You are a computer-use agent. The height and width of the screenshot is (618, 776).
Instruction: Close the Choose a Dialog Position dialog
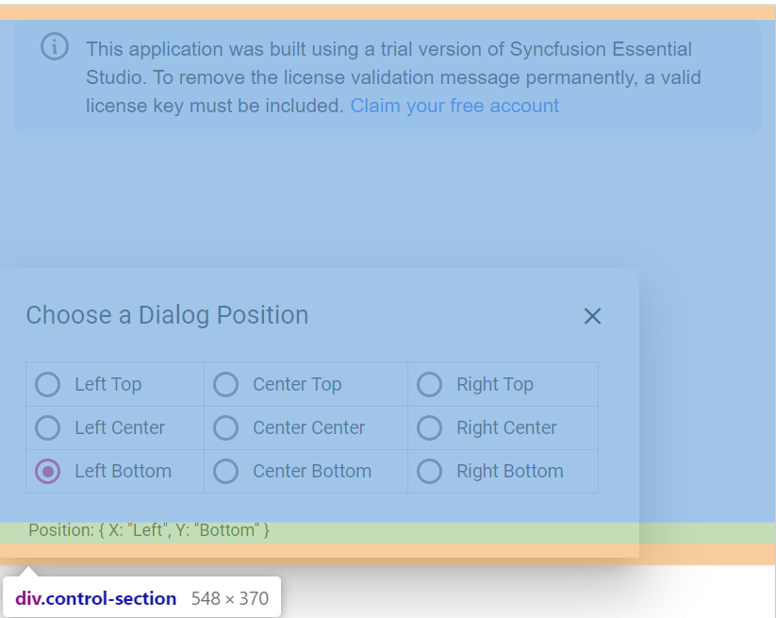pos(592,316)
